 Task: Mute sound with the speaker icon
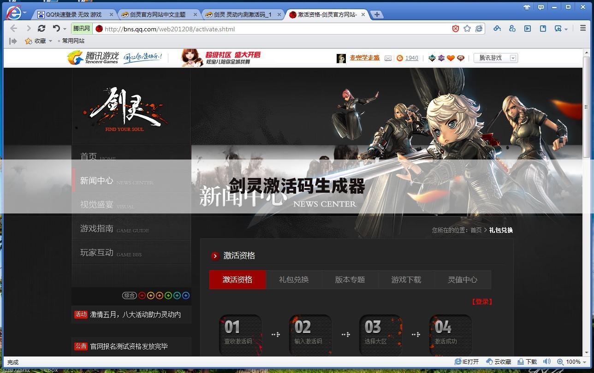pos(547,362)
